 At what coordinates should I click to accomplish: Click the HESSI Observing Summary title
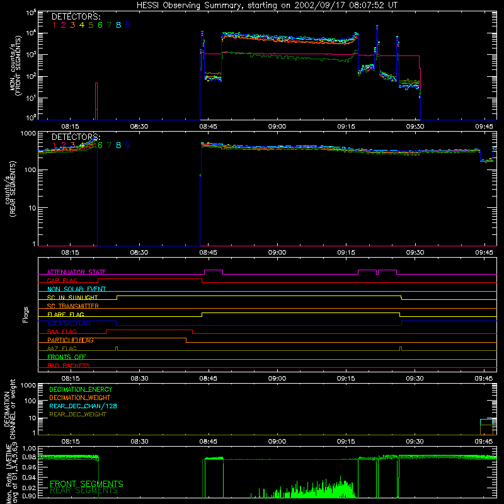tap(266, 5)
